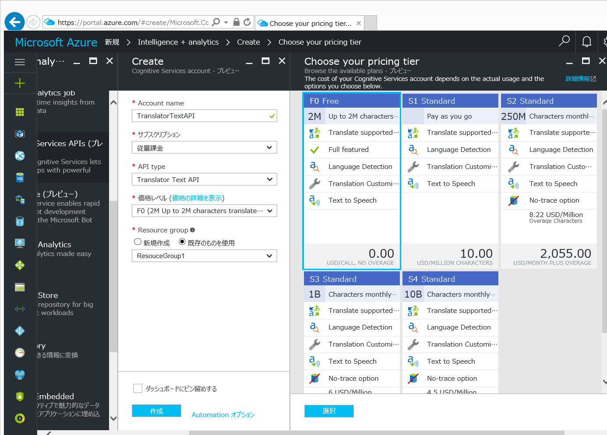Select the S2 Standard pricing card header
This screenshot has width=607, height=435.
coord(549,101)
